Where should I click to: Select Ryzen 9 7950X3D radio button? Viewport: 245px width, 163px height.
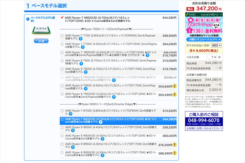[62, 94]
